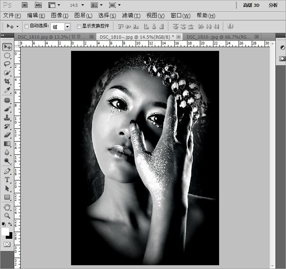
Task: Select the Spot Healing Brush tool
Action: click(7, 100)
